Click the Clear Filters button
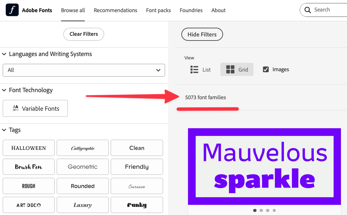347x215 pixels. pyautogui.click(x=83, y=34)
